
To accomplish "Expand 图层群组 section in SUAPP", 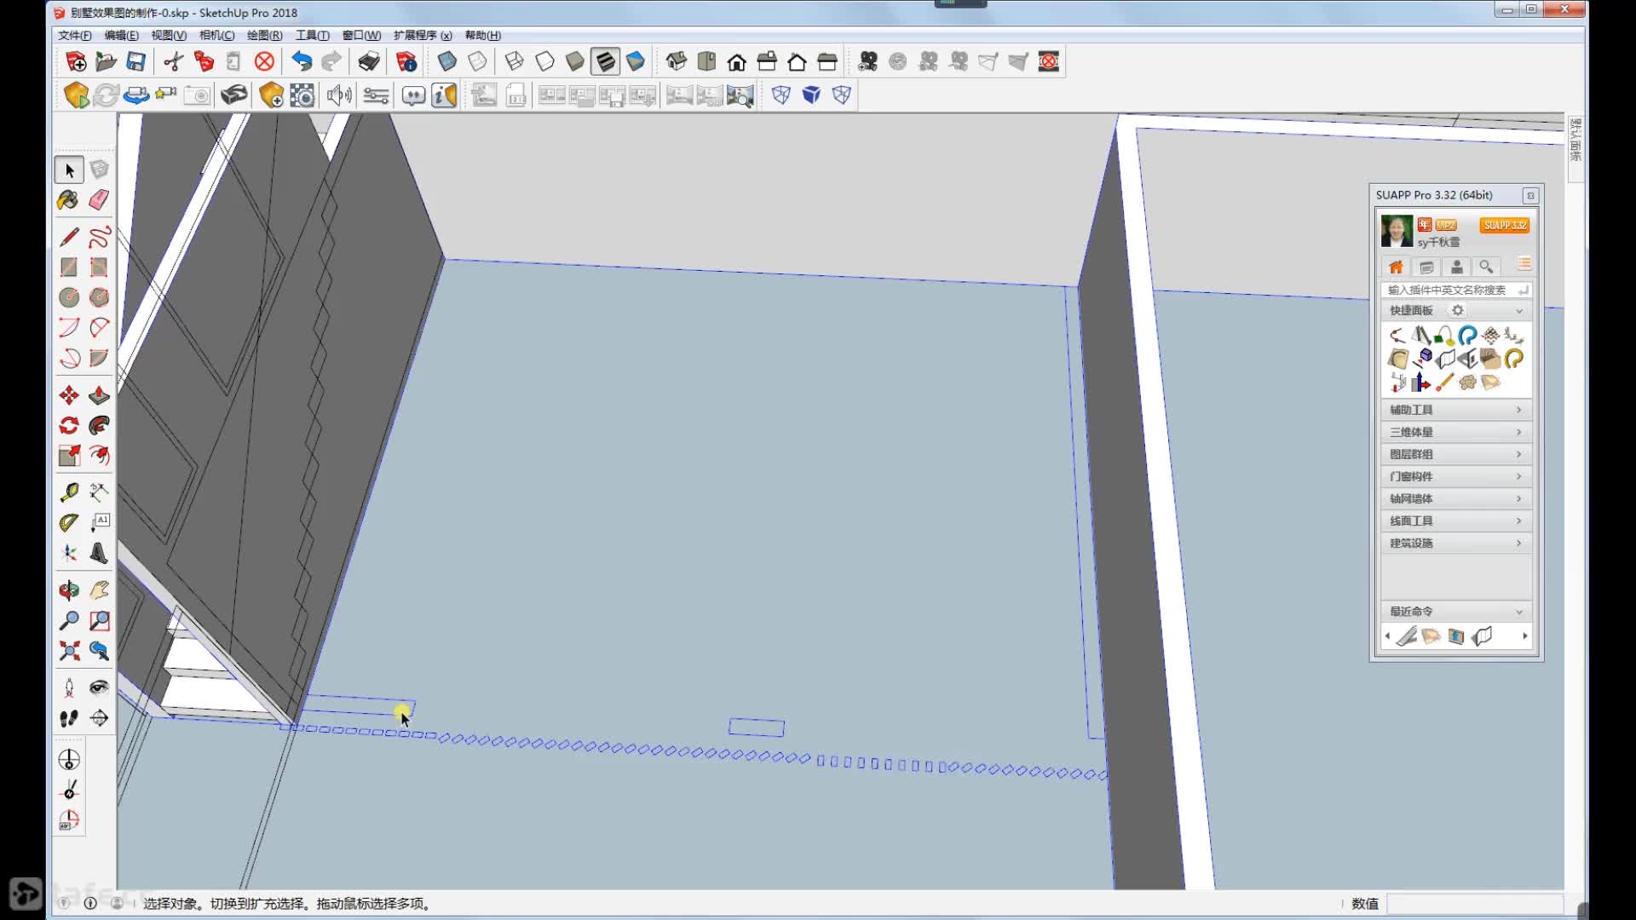I will click(1455, 454).
